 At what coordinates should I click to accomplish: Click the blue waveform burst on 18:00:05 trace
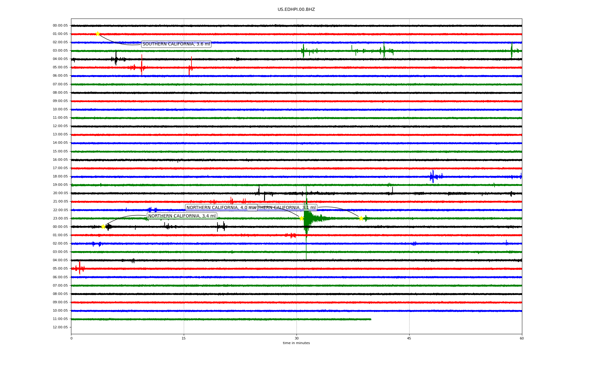tap(433, 177)
